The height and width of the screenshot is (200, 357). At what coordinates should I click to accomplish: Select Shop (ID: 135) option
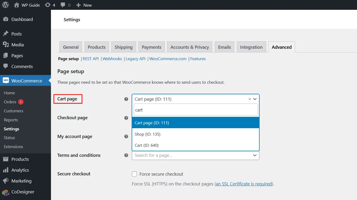tap(196, 134)
